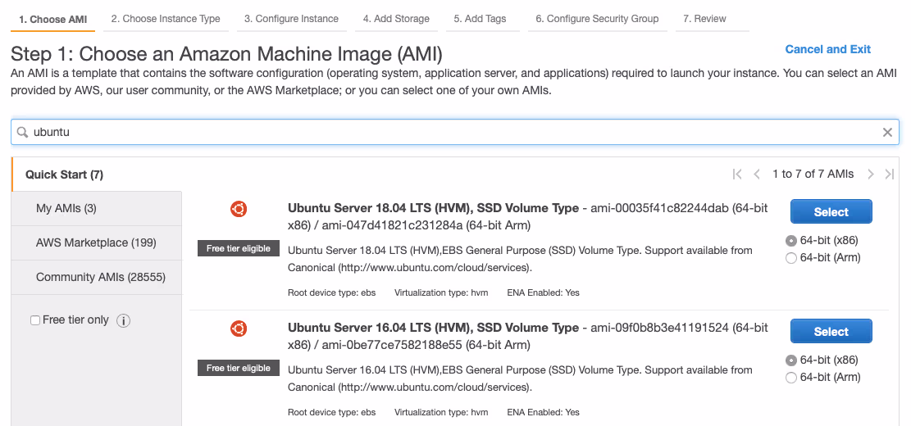Image resolution: width=911 pixels, height=426 pixels.
Task: Go to previous page of AMIs
Action: coord(757,174)
